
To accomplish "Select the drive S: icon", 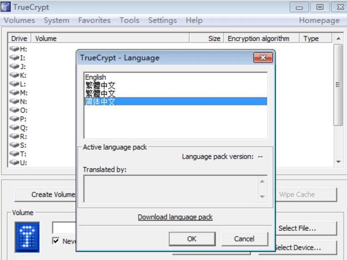I will point(14,145).
